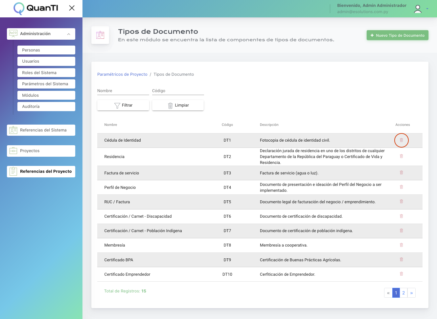Open the Proyectos menu
Image resolution: width=437 pixels, height=319 pixels.
(41, 151)
